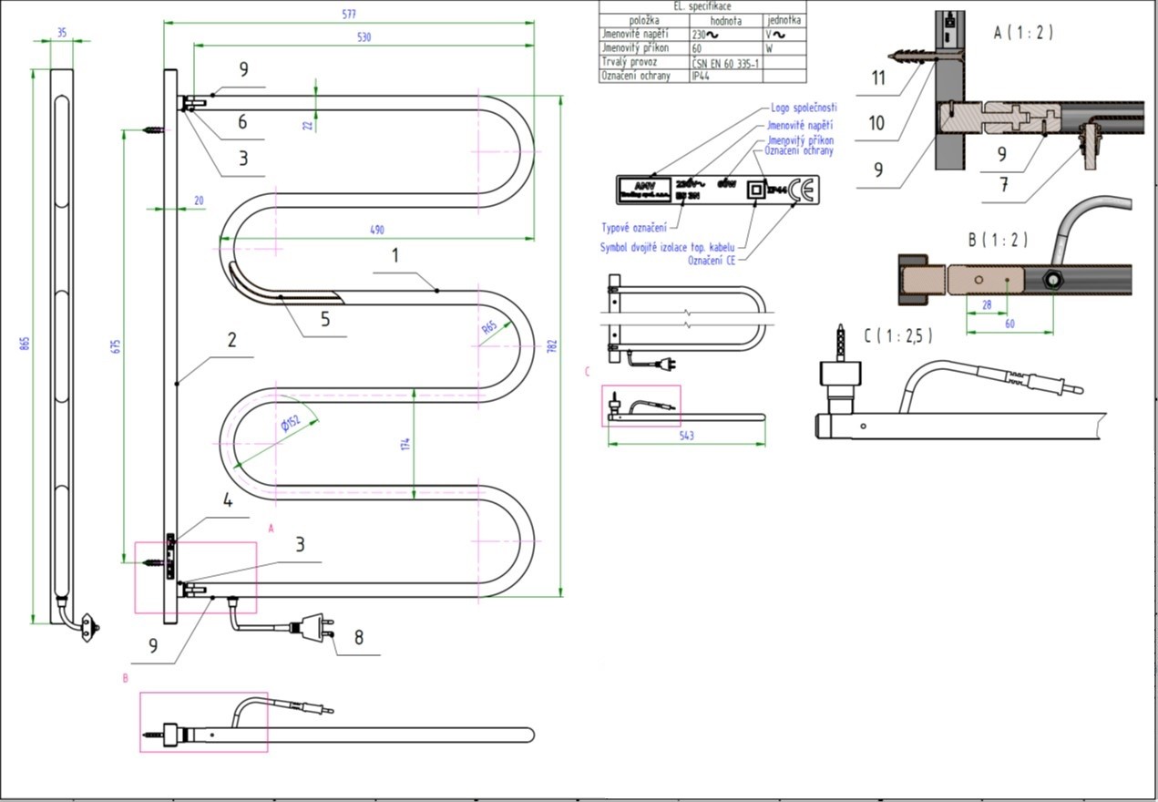Click the power plug at balloon 8
Screen dimensions: 1158x802
[308, 627]
